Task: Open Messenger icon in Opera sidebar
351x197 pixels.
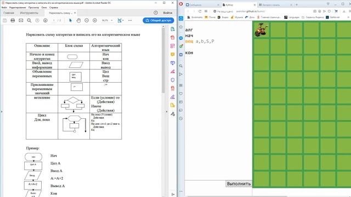Action: click(181, 38)
